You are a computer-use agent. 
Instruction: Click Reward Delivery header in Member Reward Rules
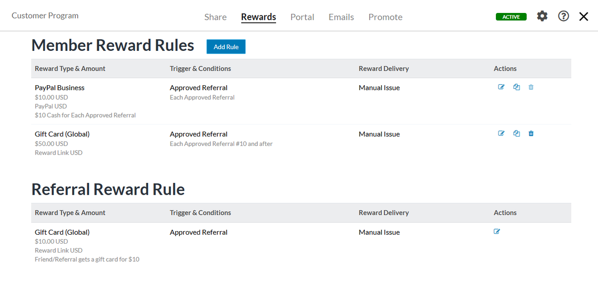click(384, 69)
